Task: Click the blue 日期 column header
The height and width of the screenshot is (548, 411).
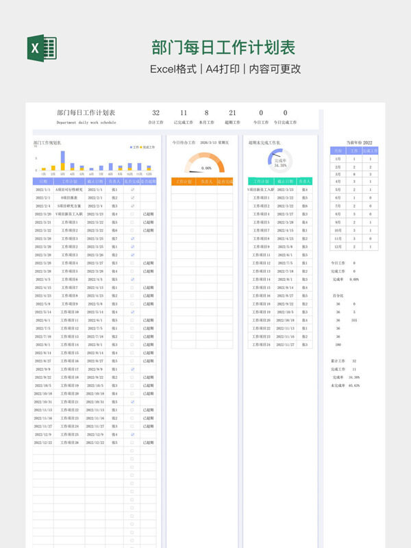Action: (x=43, y=182)
